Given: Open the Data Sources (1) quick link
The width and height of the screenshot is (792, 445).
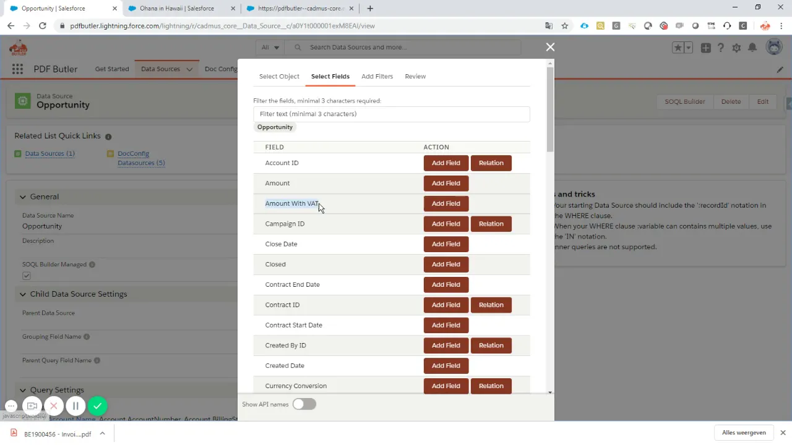Looking at the screenshot, I should point(50,154).
